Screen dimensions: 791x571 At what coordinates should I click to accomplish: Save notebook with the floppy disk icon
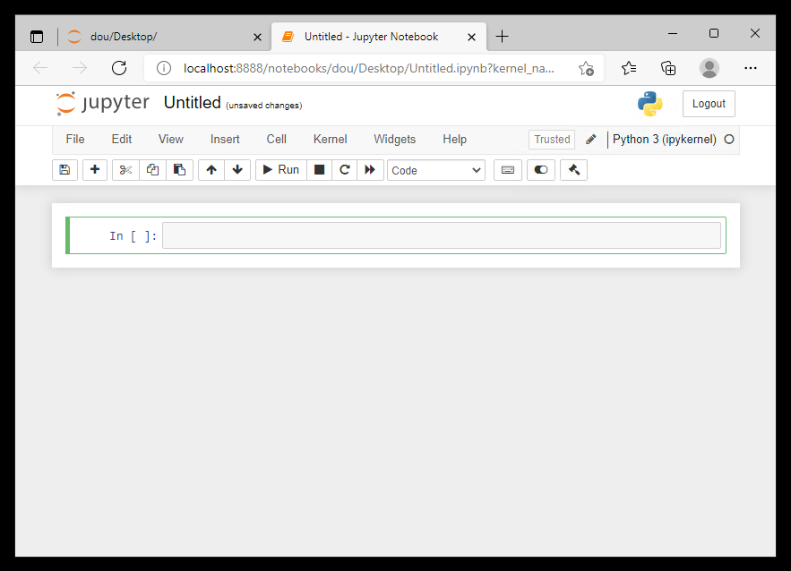[64, 170]
